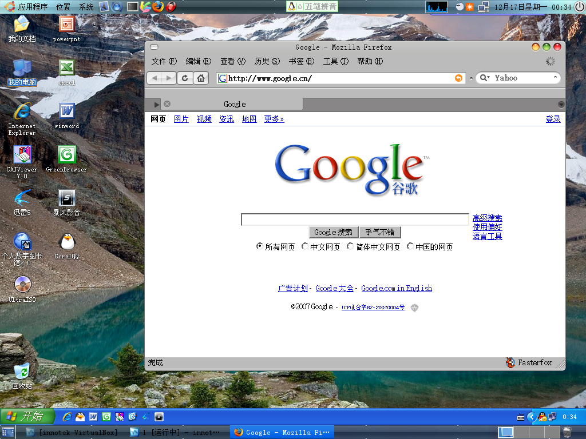Screen dimensions: 586x439
Task: Select the 中国的网页 radio button
Action: [410, 246]
